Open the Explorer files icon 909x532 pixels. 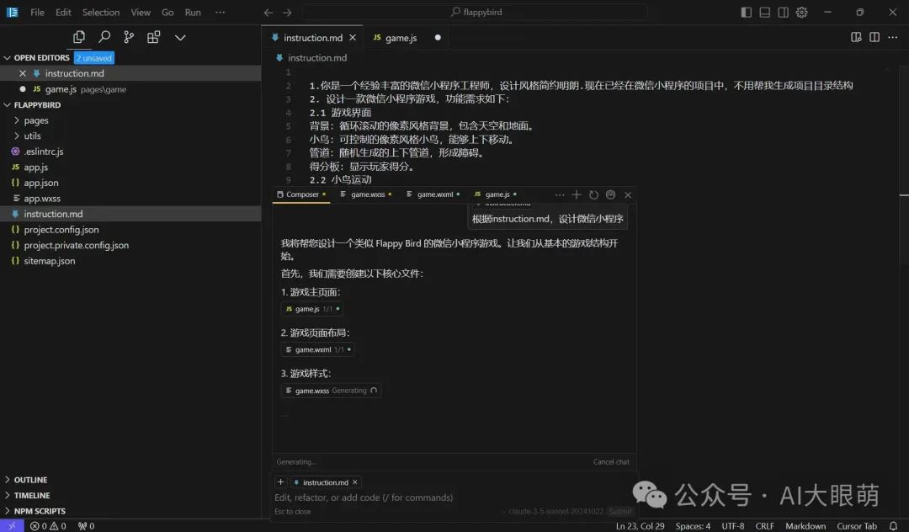point(79,37)
